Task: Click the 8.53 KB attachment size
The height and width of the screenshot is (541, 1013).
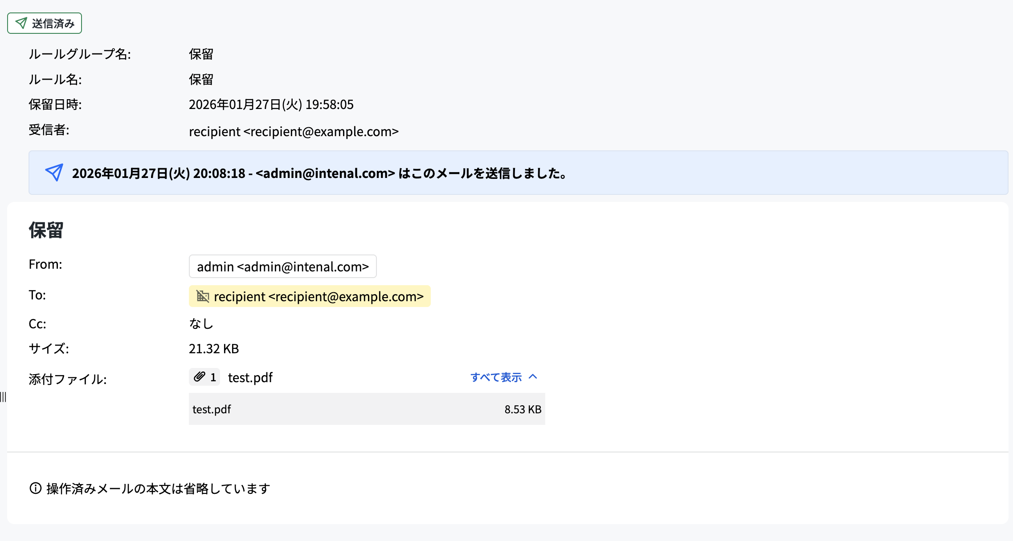Action: pos(523,409)
